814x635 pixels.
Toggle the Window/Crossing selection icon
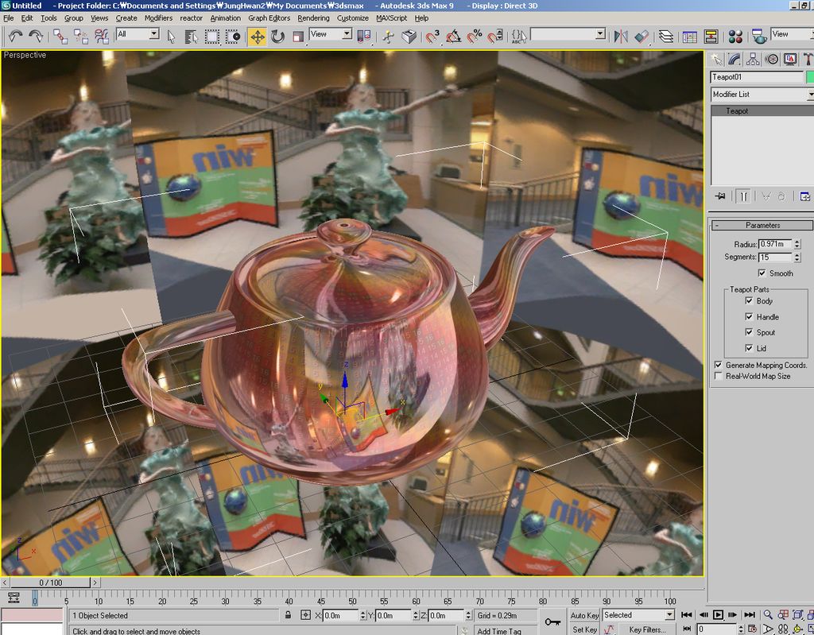tap(233, 36)
